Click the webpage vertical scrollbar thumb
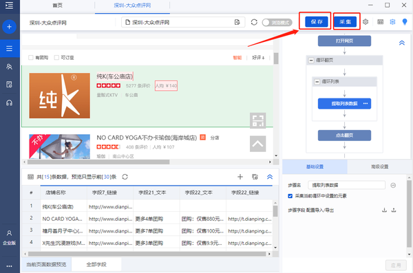This screenshot has width=413, height=273. click(276, 58)
